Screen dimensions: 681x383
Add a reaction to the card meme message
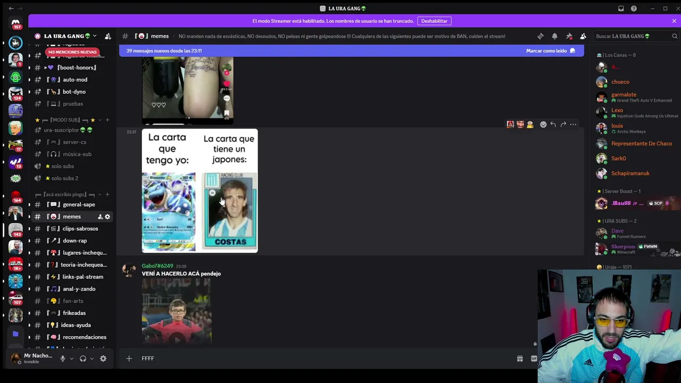pyautogui.click(x=543, y=124)
